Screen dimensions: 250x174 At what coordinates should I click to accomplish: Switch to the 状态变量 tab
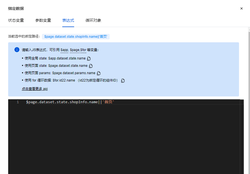[16, 20]
